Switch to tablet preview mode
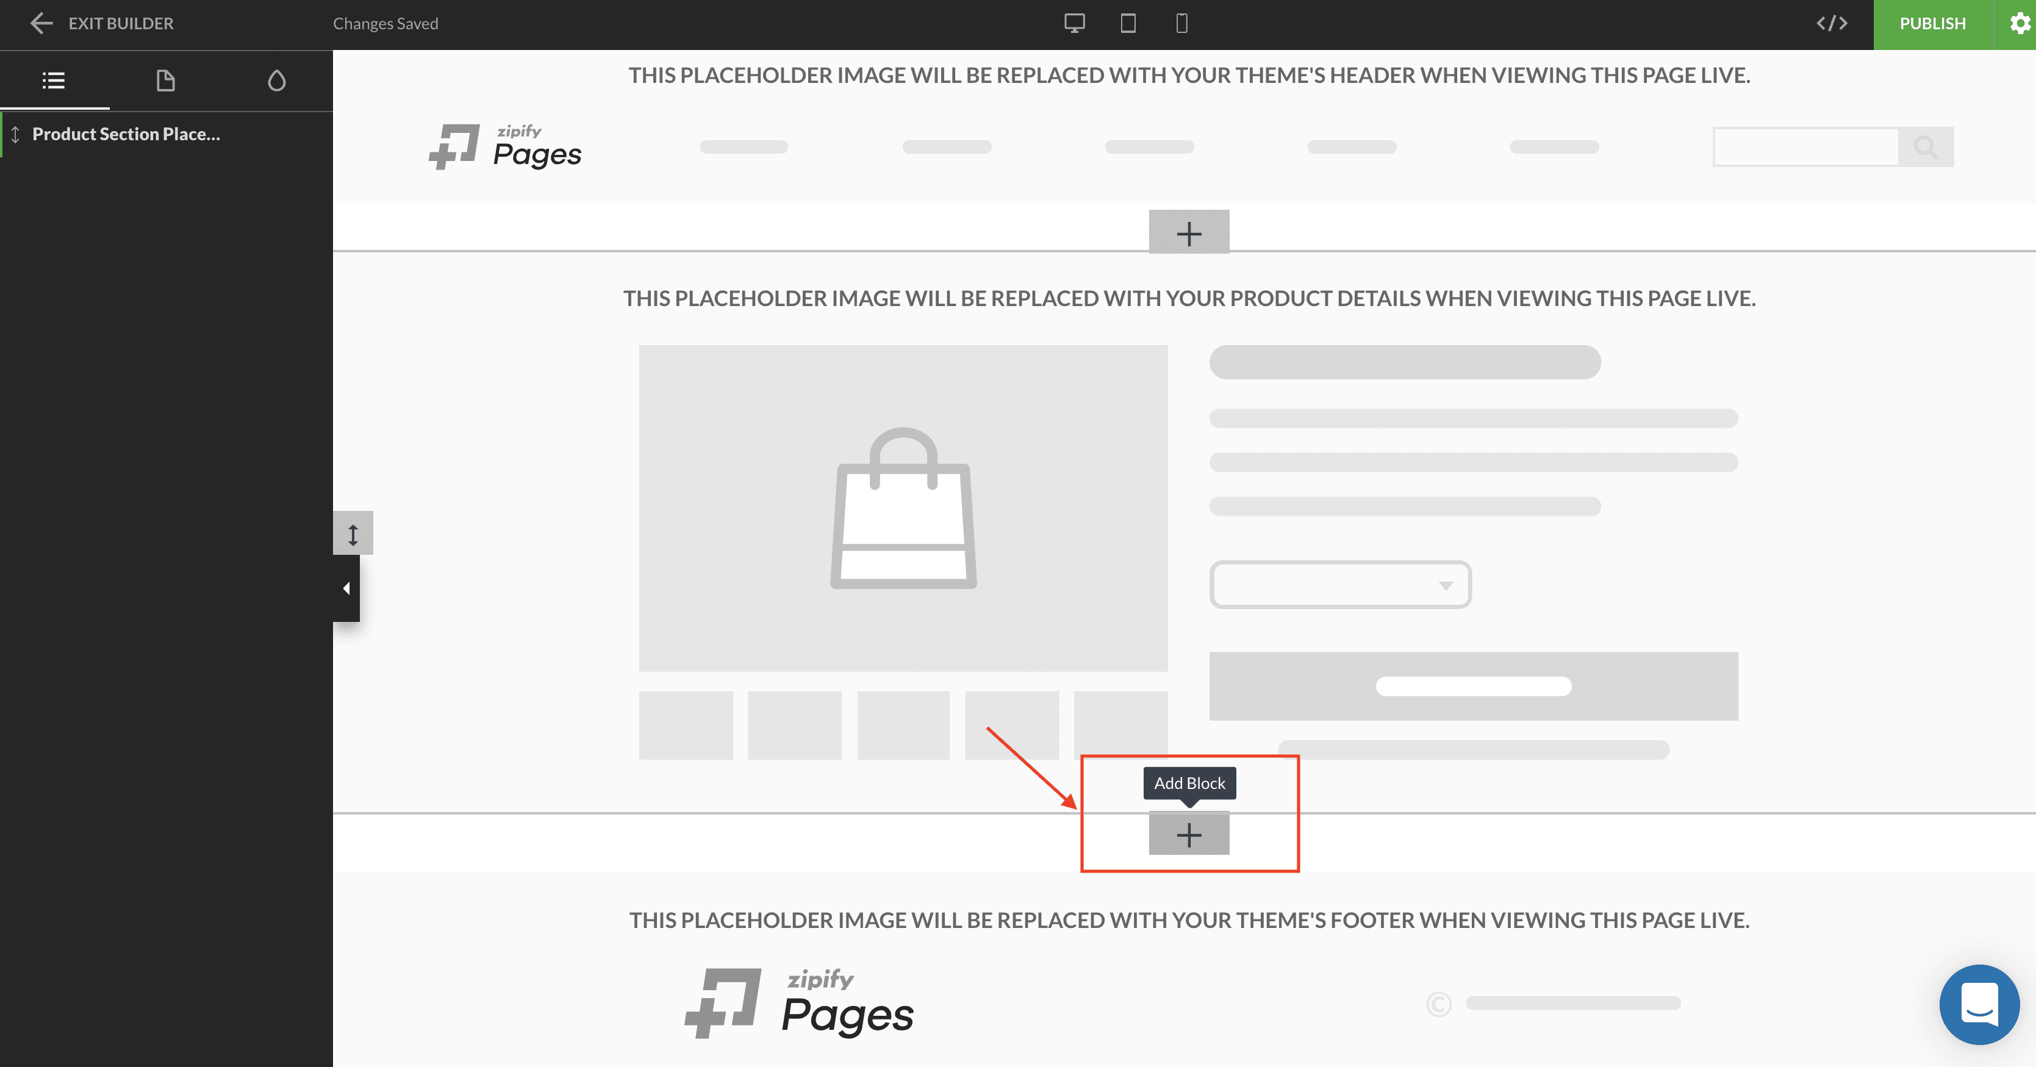This screenshot has height=1067, width=2036. (1128, 24)
